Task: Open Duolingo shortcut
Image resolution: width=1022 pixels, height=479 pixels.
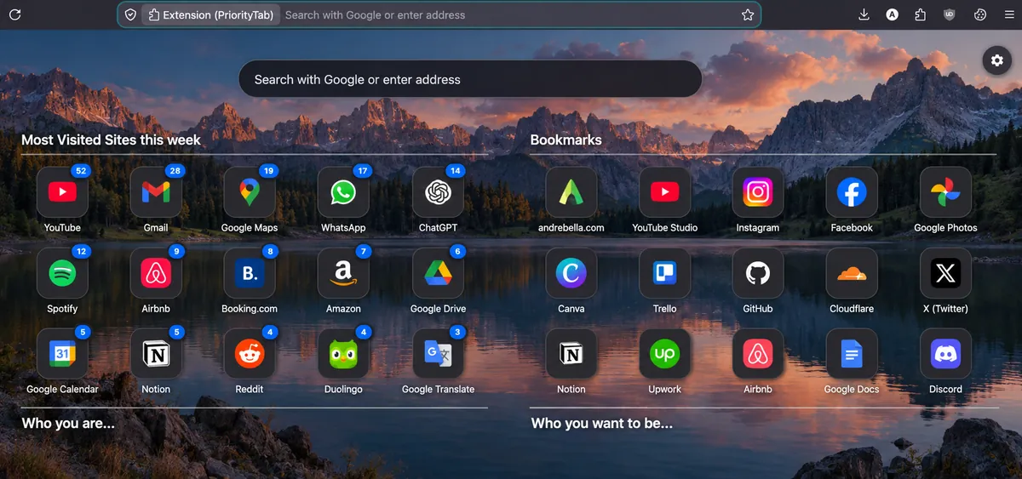Action: tap(343, 354)
